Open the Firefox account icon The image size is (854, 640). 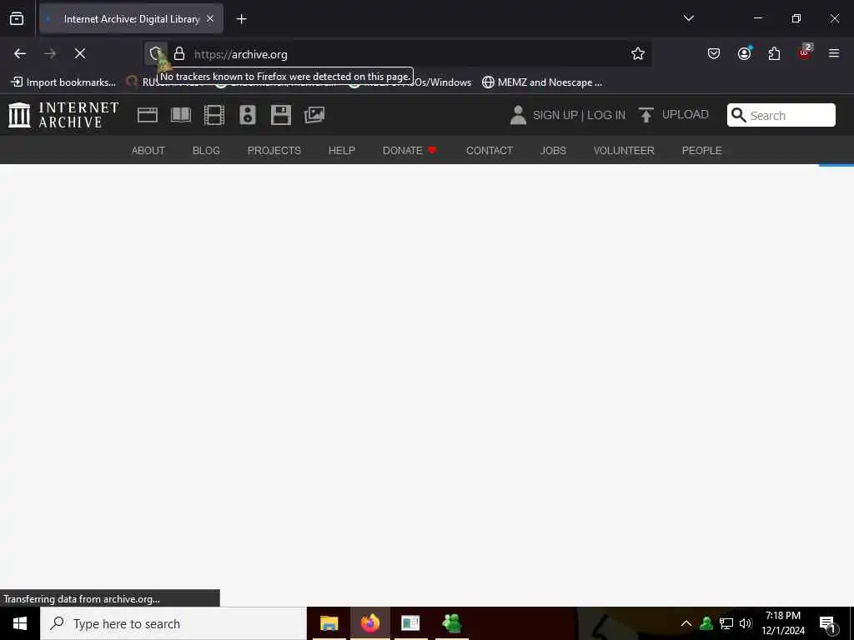pyautogui.click(x=744, y=53)
